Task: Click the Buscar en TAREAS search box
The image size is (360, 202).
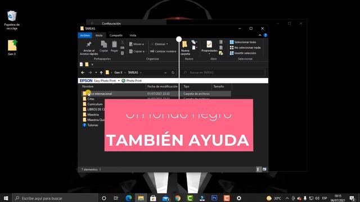Action: point(223,72)
